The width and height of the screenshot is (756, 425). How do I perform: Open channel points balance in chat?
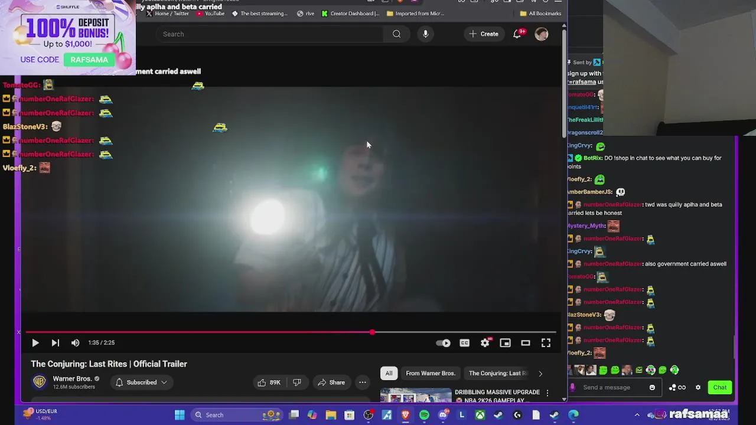677,387
